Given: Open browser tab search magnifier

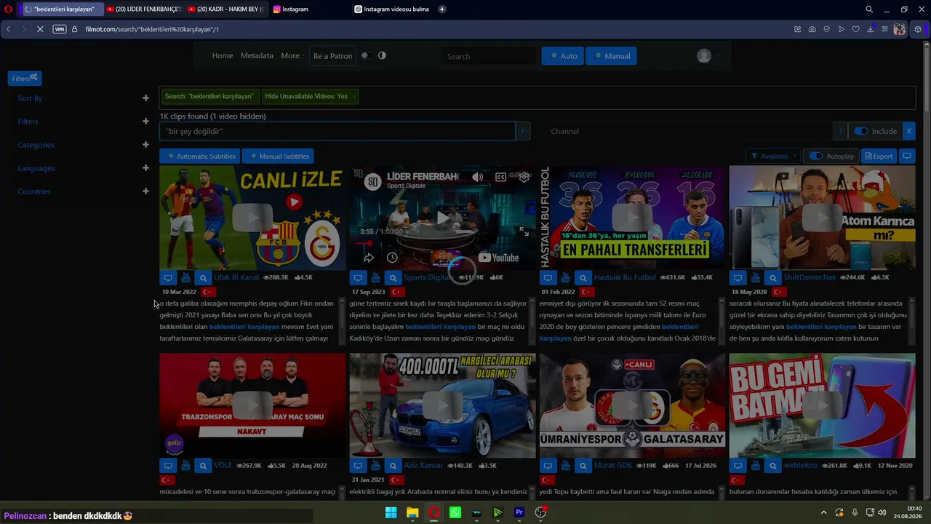Looking at the screenshot, I should coord(869,9).
